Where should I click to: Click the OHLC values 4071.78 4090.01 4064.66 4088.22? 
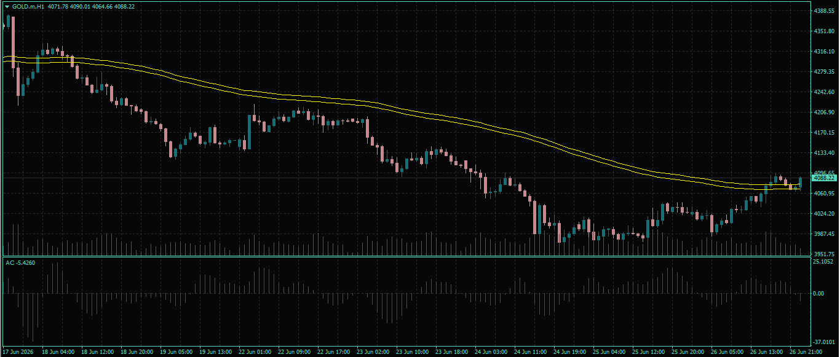(x=91, y=6)
